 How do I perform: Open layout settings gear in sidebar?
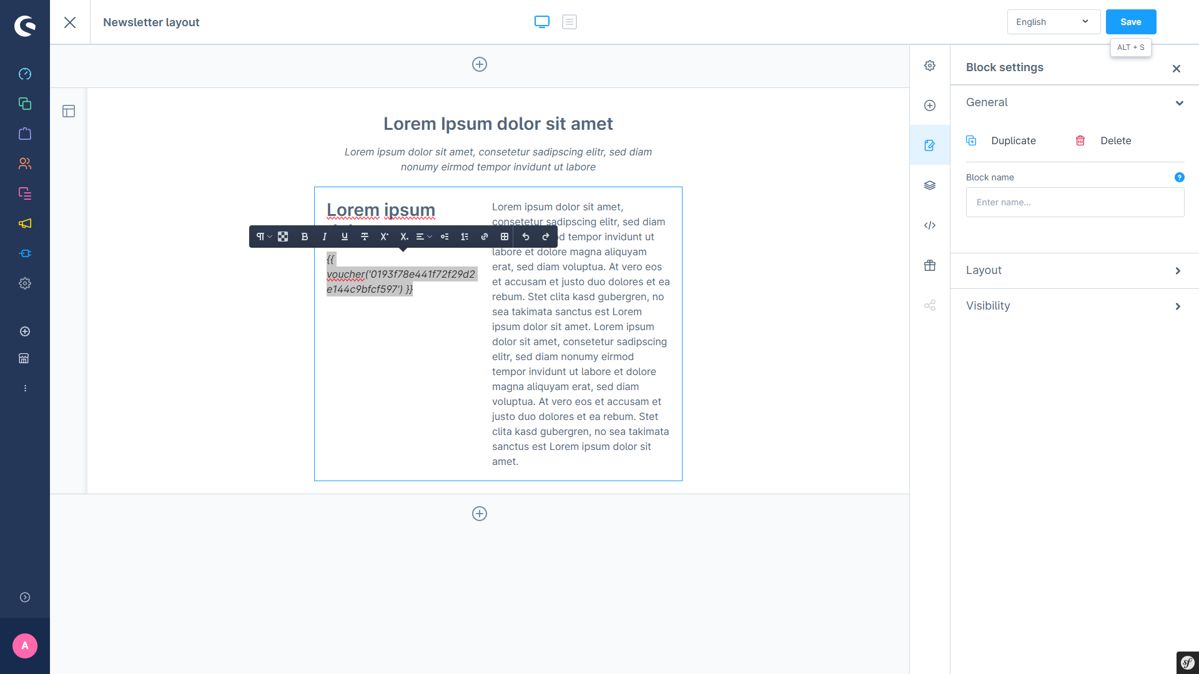(x=930, y=66)
